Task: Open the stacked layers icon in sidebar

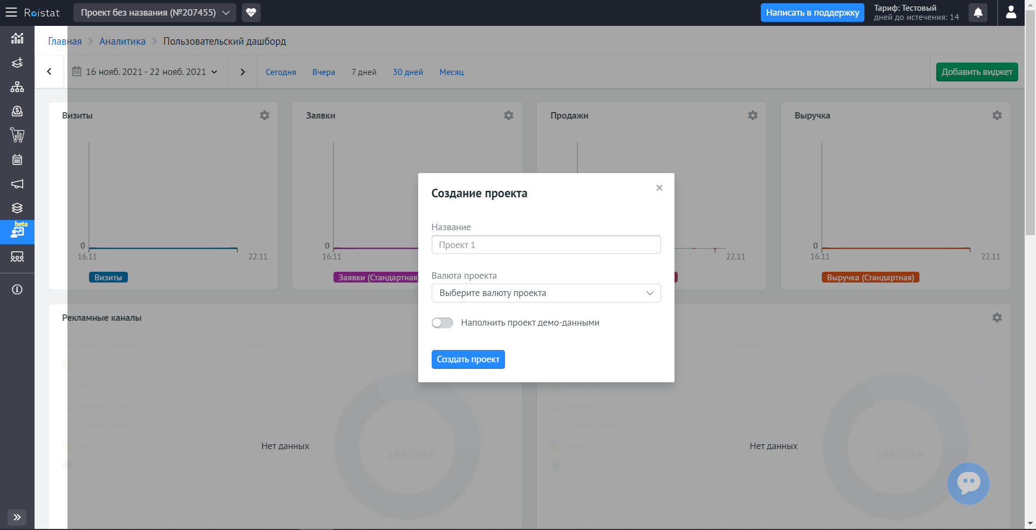Action: (17, 208)
